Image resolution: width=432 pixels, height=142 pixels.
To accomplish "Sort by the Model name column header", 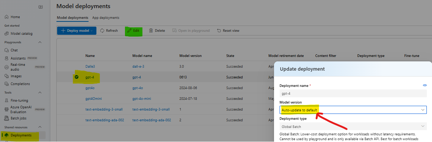I will point(142,56).
